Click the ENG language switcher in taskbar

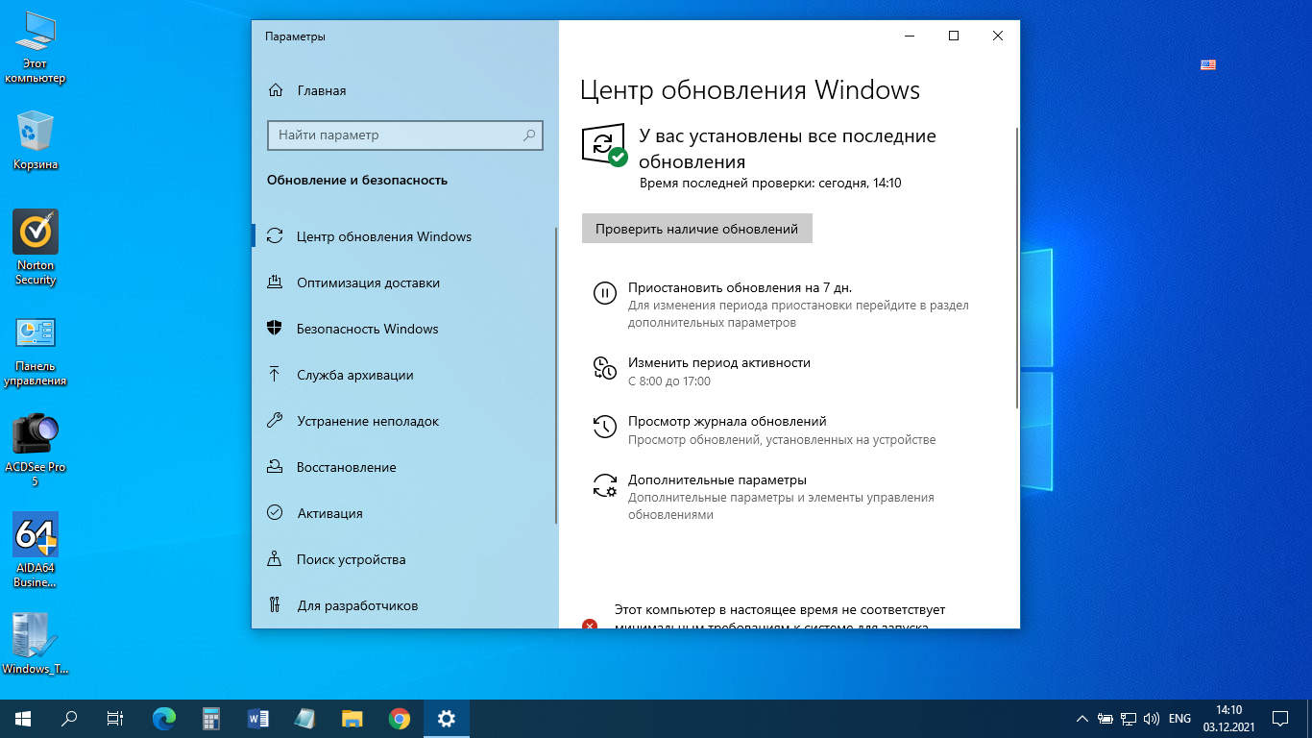point(1179,718)
